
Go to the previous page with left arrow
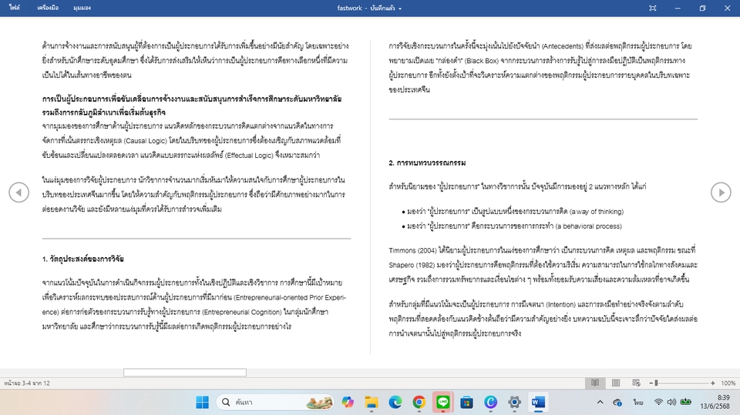(x=18, y=192)
